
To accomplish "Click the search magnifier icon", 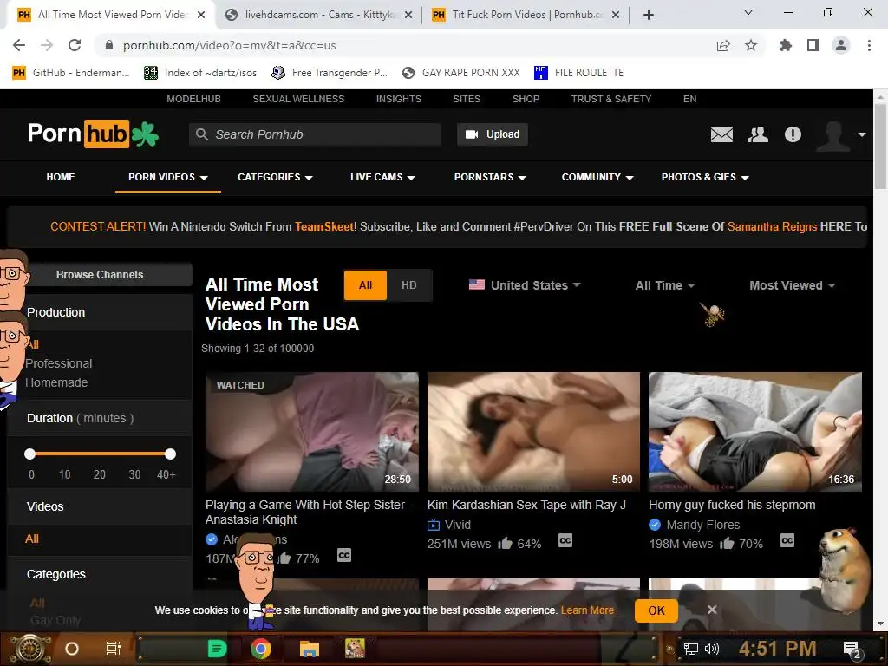I will point(201,134).
